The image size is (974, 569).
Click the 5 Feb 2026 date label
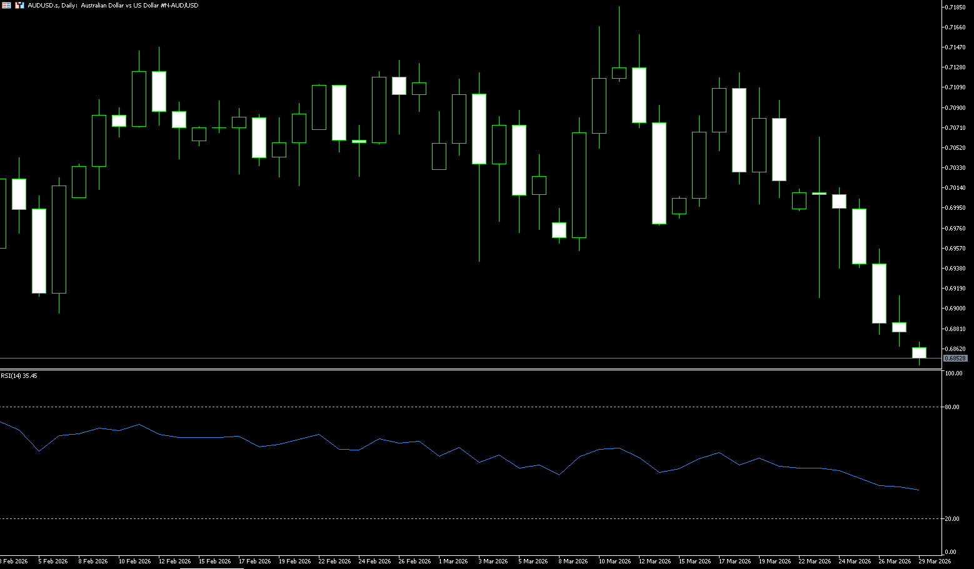(x=53, y=562)
